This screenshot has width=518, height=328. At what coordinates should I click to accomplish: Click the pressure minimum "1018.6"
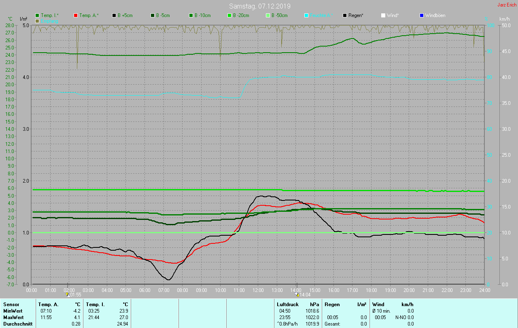pyautogui.click(x=312, y=311)
